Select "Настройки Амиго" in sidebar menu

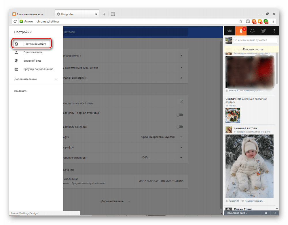point(35,44)
